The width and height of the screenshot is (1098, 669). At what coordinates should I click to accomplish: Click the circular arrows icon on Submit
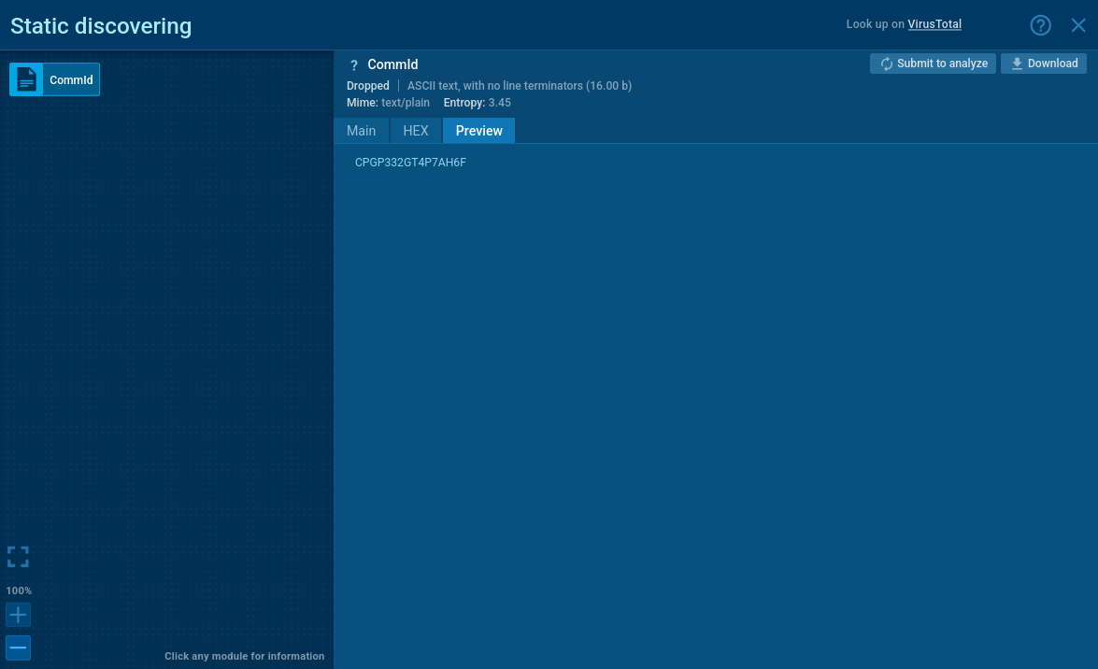[x=886, y=64]
